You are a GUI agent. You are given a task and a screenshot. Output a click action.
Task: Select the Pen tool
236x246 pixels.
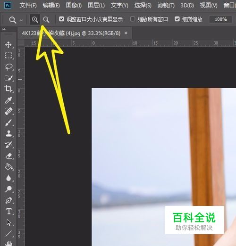point(8,200)
